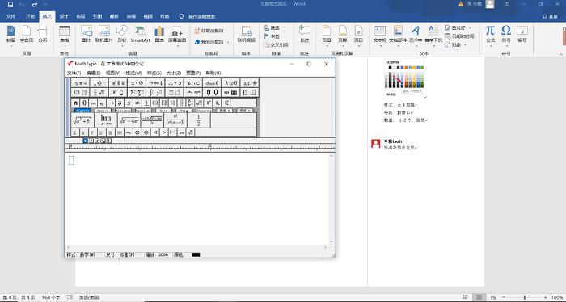Open the 样式(S) menu in MathType

[x=154, y=73]
